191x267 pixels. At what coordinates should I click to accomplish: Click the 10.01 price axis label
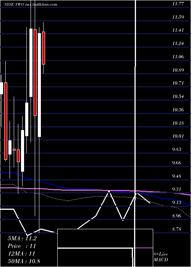[178, 136]
